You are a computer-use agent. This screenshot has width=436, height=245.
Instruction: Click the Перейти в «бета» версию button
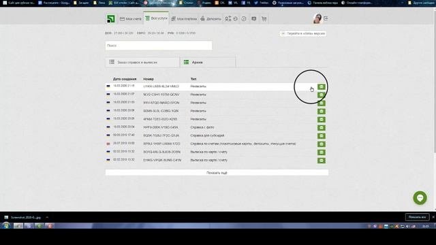[x=302, y=33]
